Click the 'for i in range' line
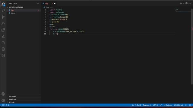The width and height of the screenshot is (193, 108). [x=59, y=29]
